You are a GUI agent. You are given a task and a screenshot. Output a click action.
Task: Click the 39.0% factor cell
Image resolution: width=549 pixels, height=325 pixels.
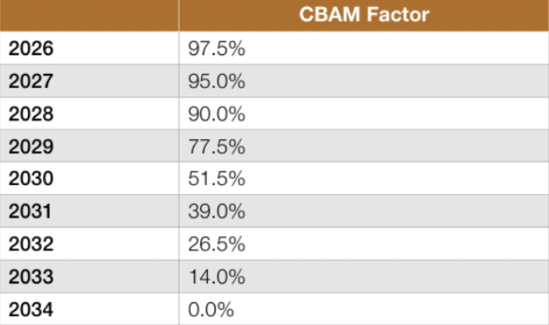pyautogui.click(x=216, y=211)
